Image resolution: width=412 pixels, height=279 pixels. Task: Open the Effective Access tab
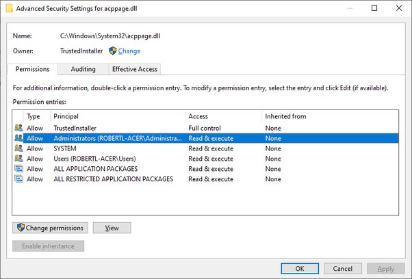coord(135,69)
